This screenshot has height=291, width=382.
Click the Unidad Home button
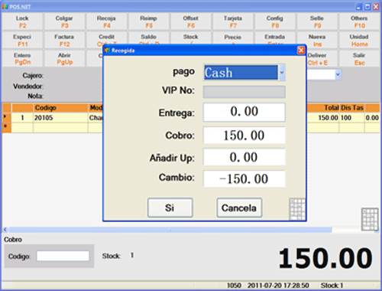click(x=359, y=40)
